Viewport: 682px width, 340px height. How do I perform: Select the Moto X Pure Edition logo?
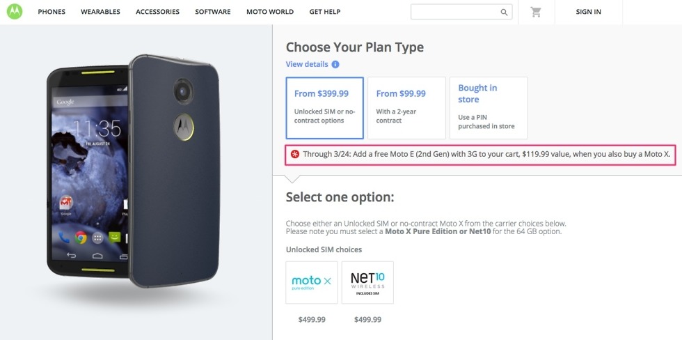tap(312, 282)
